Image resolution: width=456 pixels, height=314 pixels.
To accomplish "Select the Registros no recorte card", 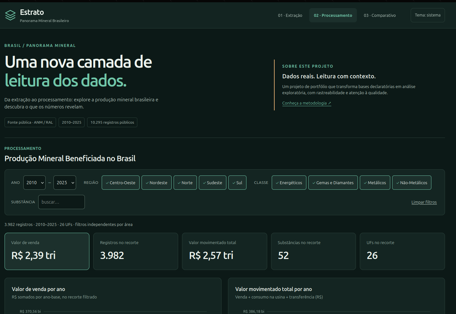I will 136,251.
